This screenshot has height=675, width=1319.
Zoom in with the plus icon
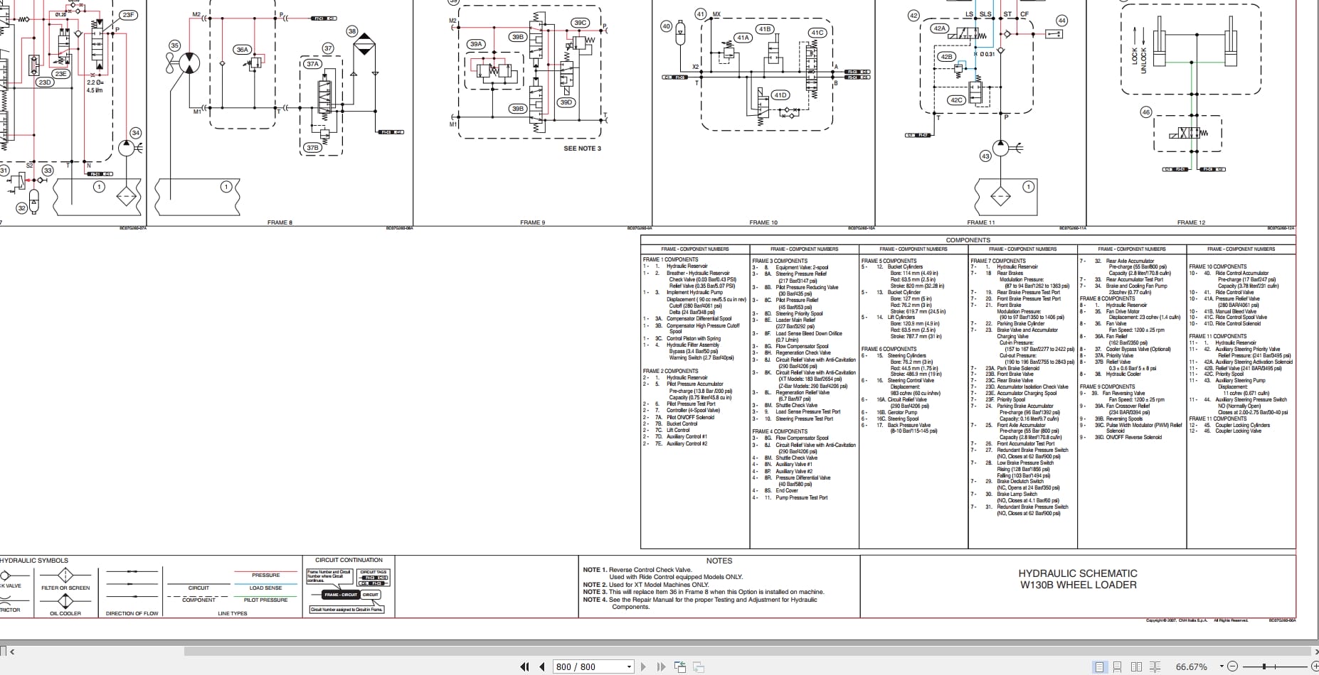[1316, 666]
